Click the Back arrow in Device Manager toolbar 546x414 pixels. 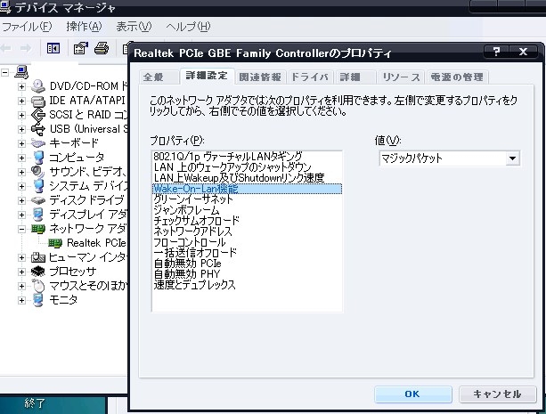[5, 48]
